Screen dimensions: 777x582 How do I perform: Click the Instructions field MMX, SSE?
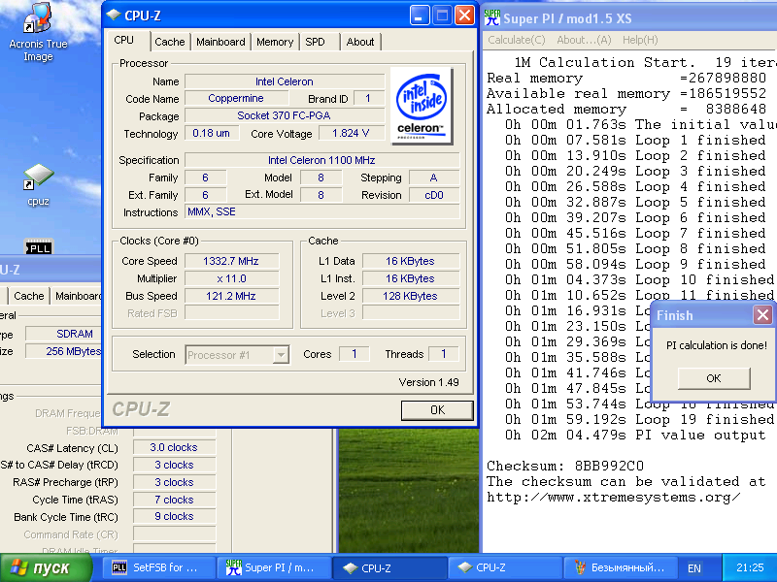click(x=322, y=211)
